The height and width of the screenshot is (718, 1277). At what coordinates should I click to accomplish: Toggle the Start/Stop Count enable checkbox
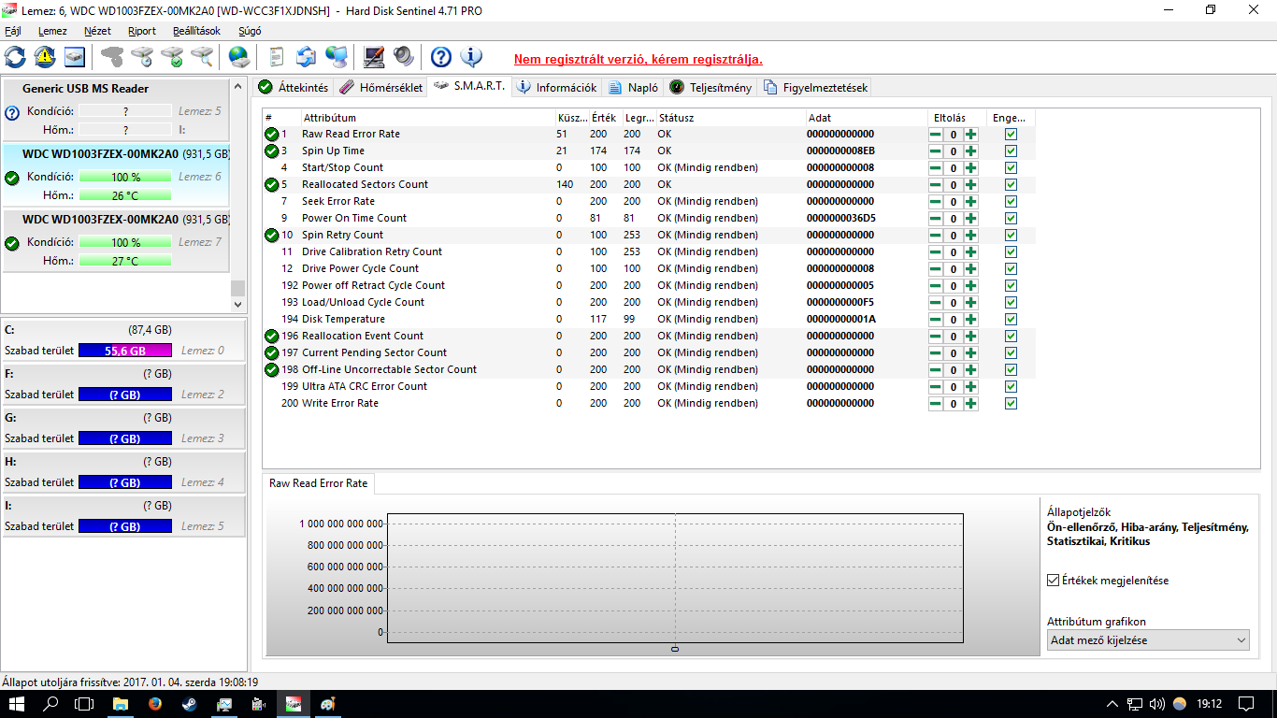(1011, 168)
